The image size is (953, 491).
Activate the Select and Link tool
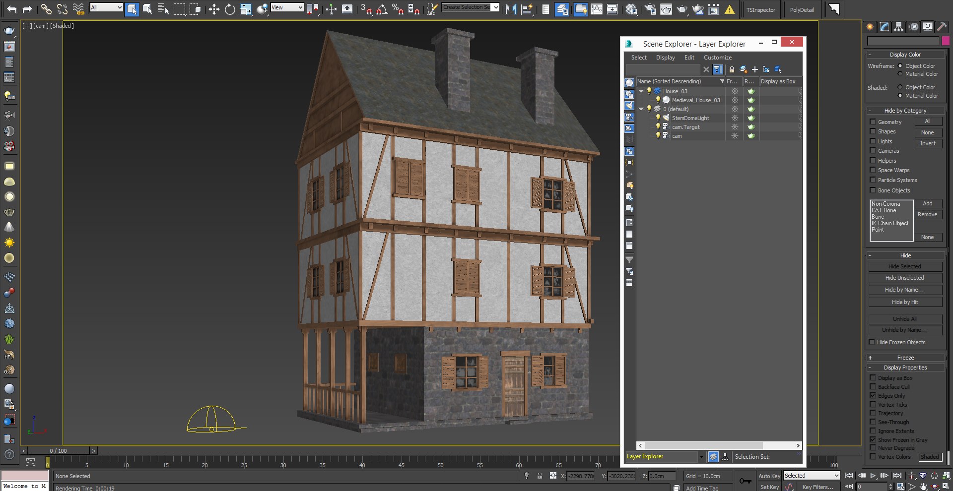[46, 8]
